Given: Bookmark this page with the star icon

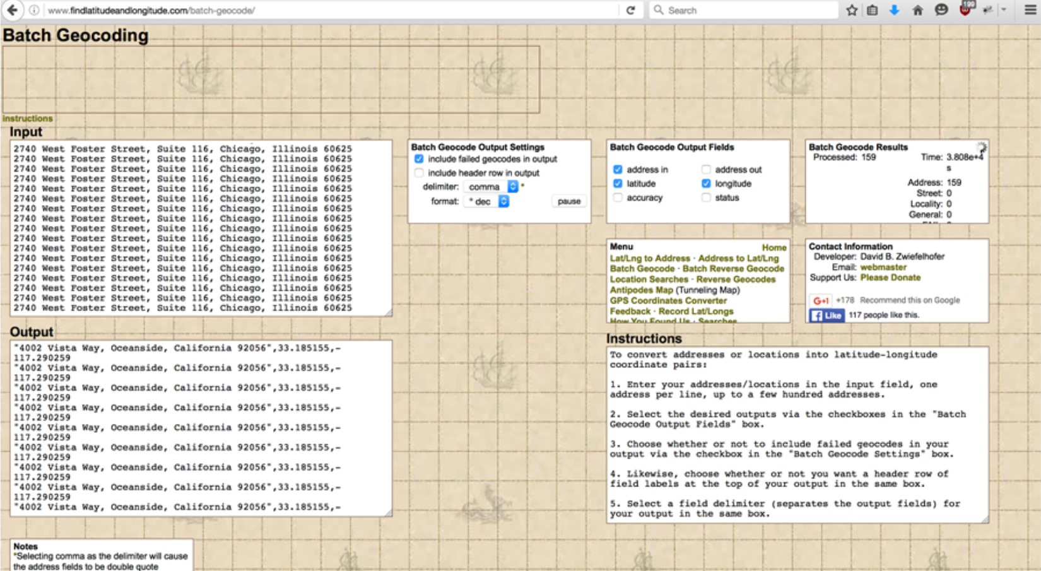Looking at the screenshot, I should pos(852,10).
